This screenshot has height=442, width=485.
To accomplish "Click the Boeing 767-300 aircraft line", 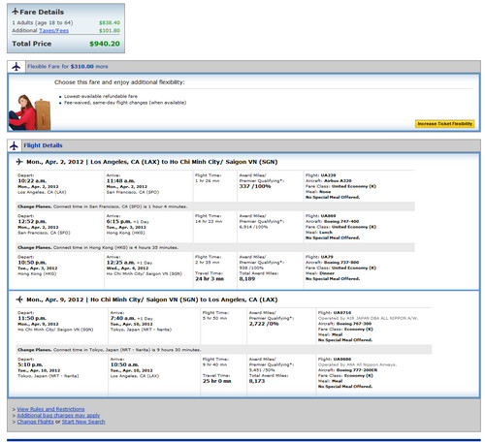I will coord(344,324).
